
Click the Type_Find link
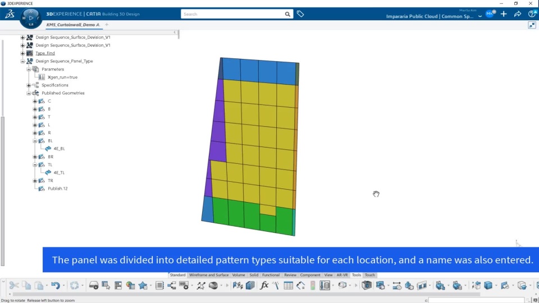coord(45,53)
